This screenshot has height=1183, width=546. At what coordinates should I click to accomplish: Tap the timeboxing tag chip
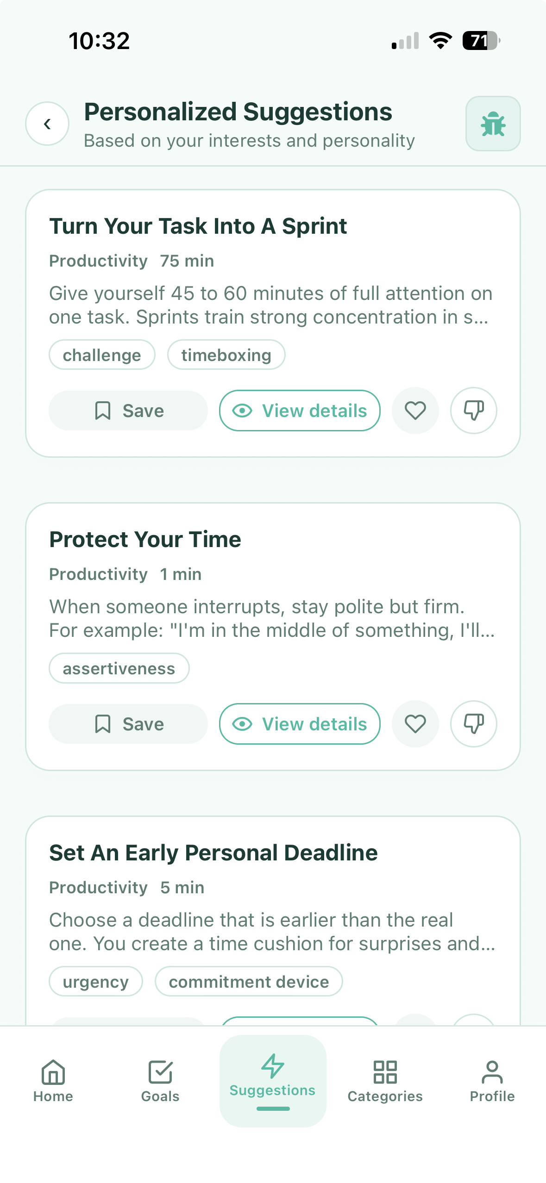pos(226,354)
